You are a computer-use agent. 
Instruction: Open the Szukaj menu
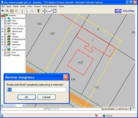coord(15,6)
